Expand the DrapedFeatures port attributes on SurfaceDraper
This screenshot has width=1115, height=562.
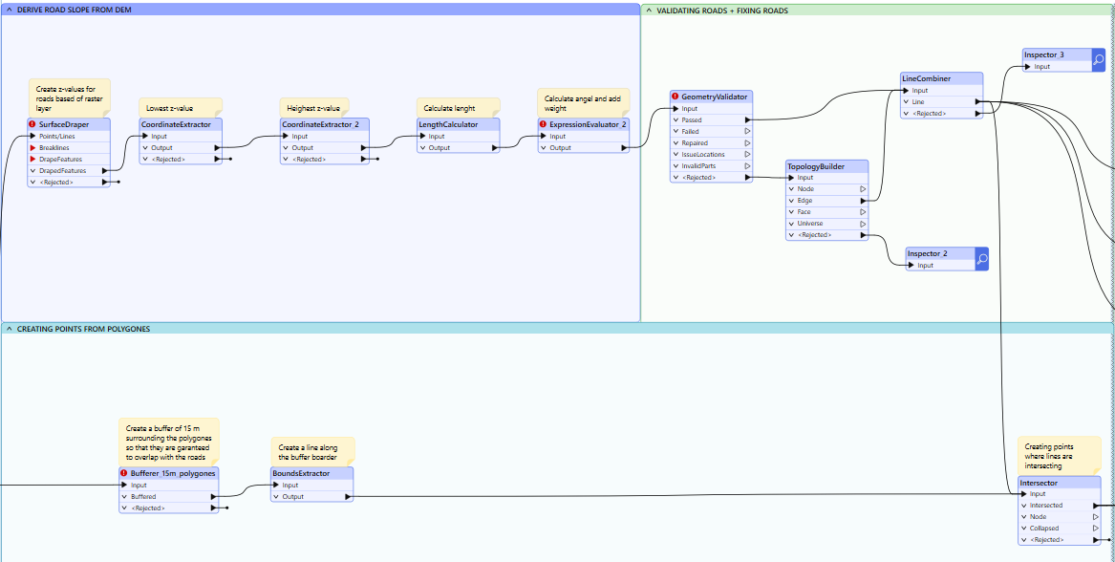click(x=32, y=171)
